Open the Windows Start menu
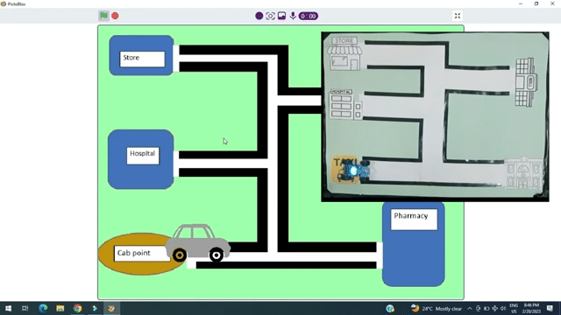Screen dimensions: 561x315 pyautogui.click(x=8, y=308)
